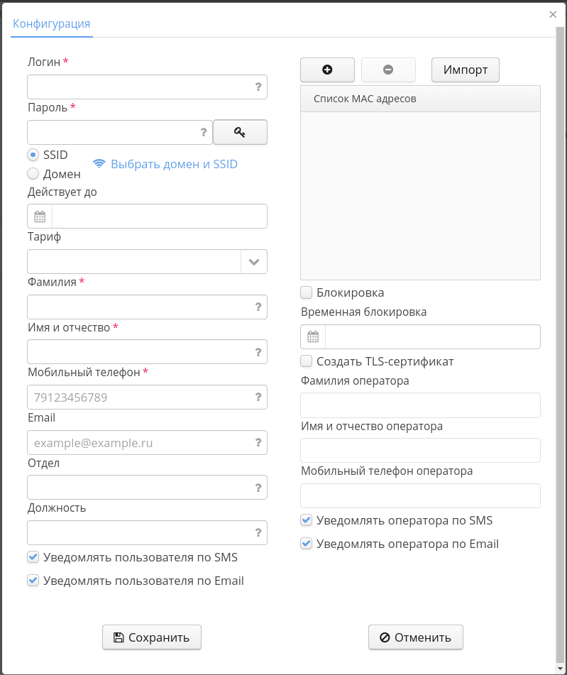567x675 pixels.
Task: Enable the Блокировка checkbox
Action: coord(307,292)
